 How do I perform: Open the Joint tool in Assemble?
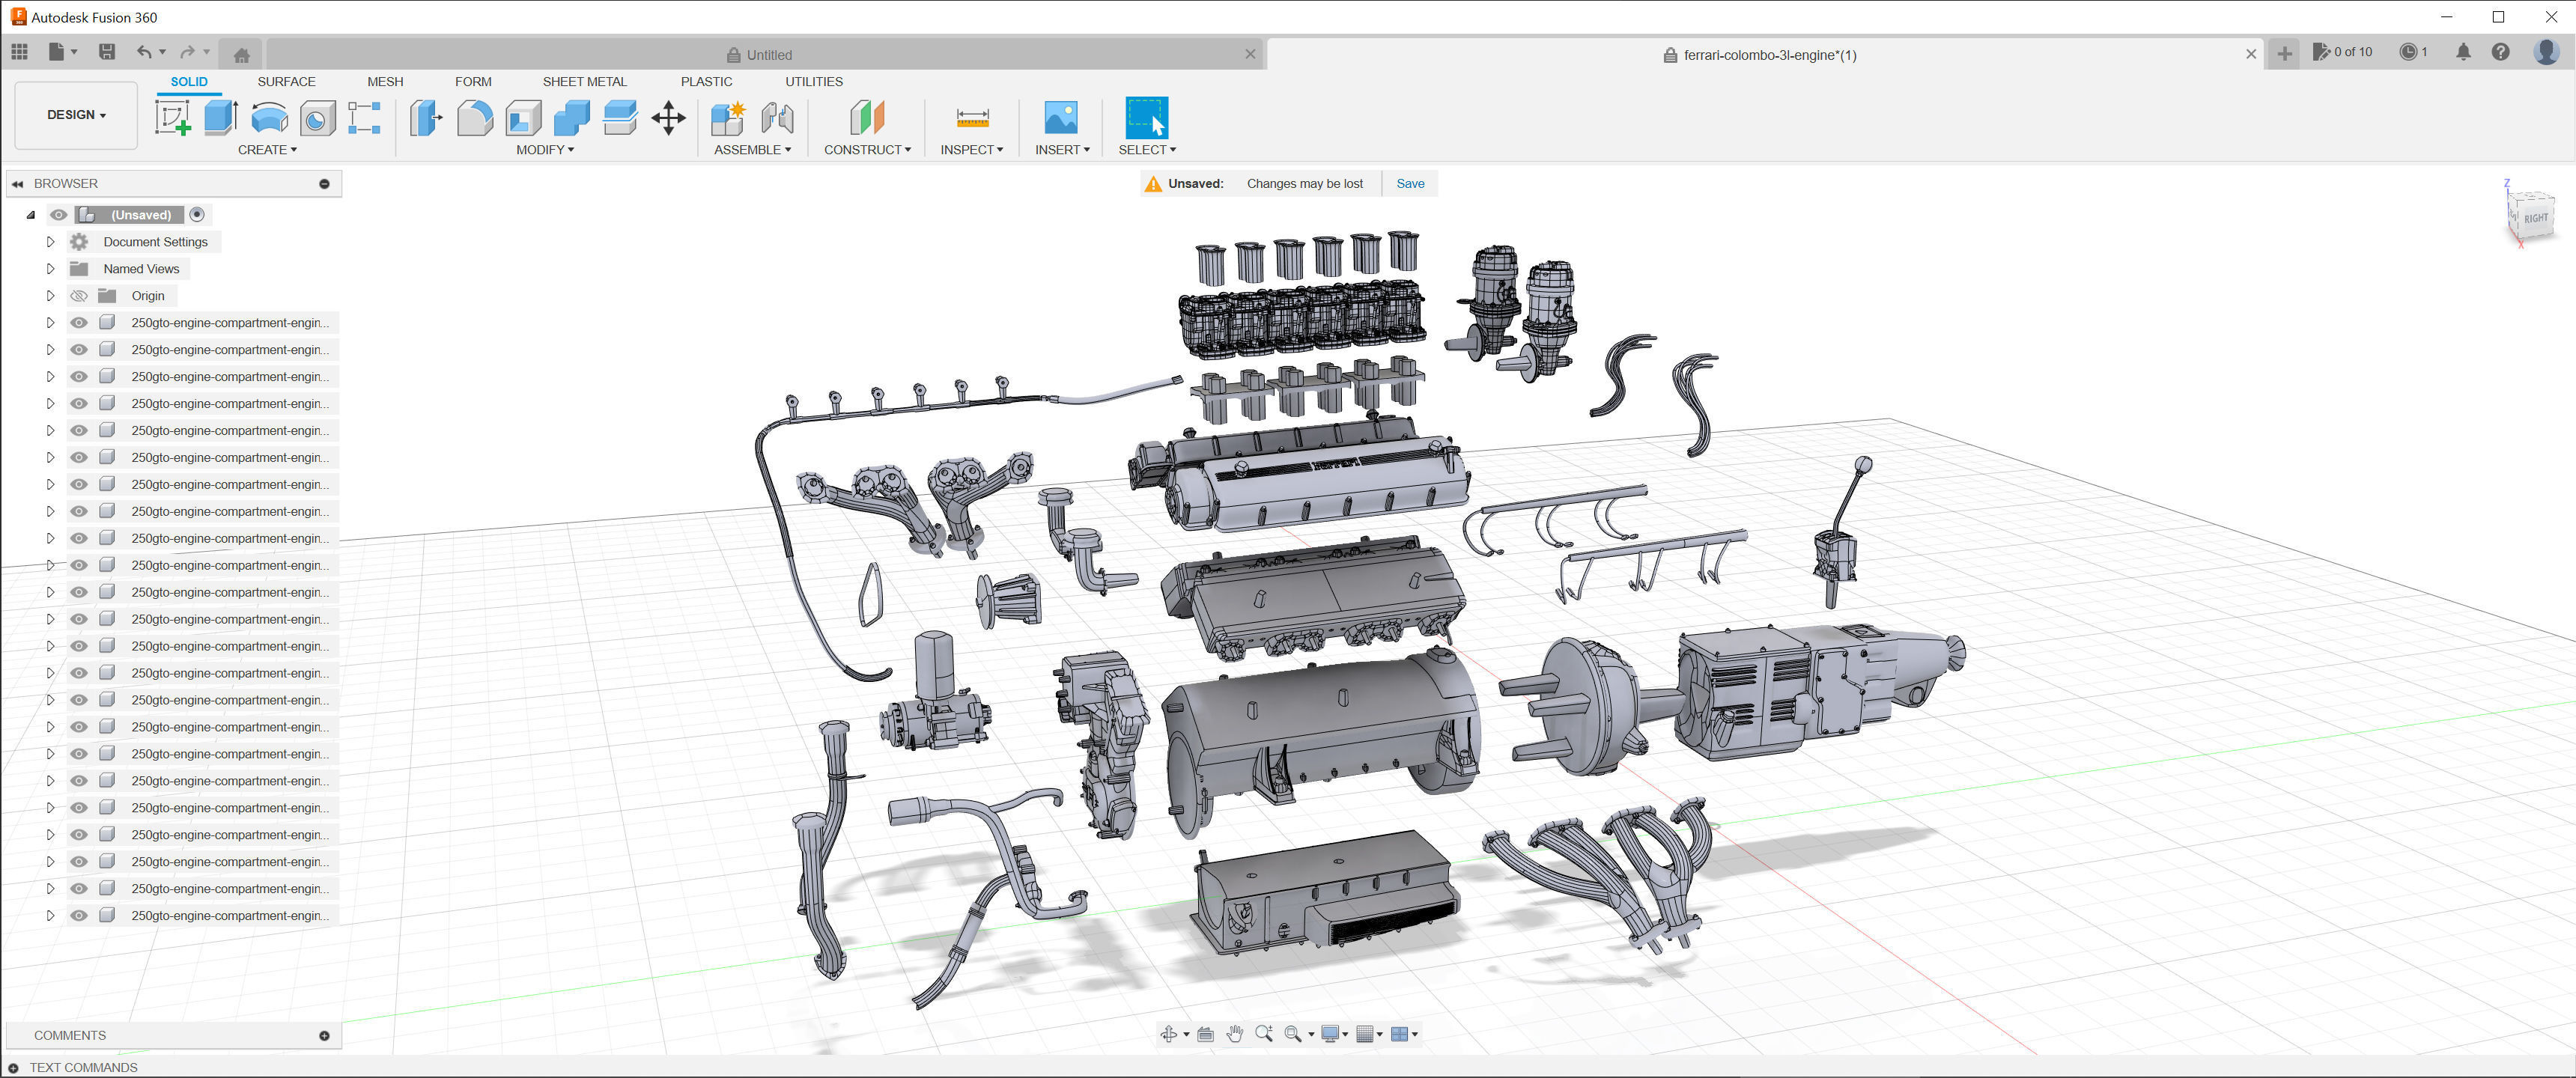(777, 118)
